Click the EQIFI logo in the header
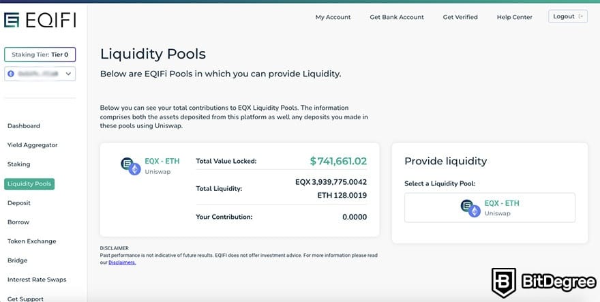Image resolution: width=600 pixels, height=302 pixels. click(x=40, y=20)
